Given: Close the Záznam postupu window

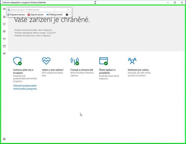Looking at the screenshot, I should click(68, 10).
